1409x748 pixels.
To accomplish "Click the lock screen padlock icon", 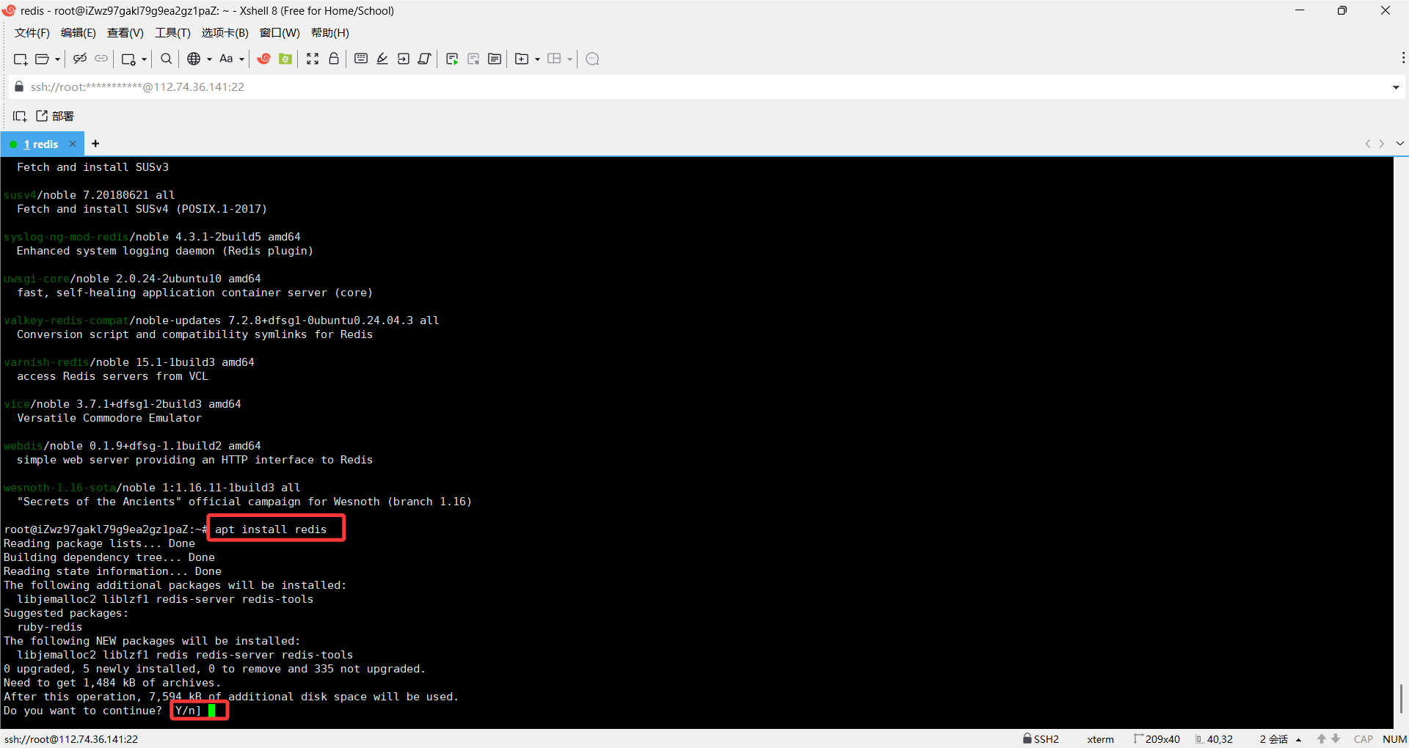I will point(334,59).
